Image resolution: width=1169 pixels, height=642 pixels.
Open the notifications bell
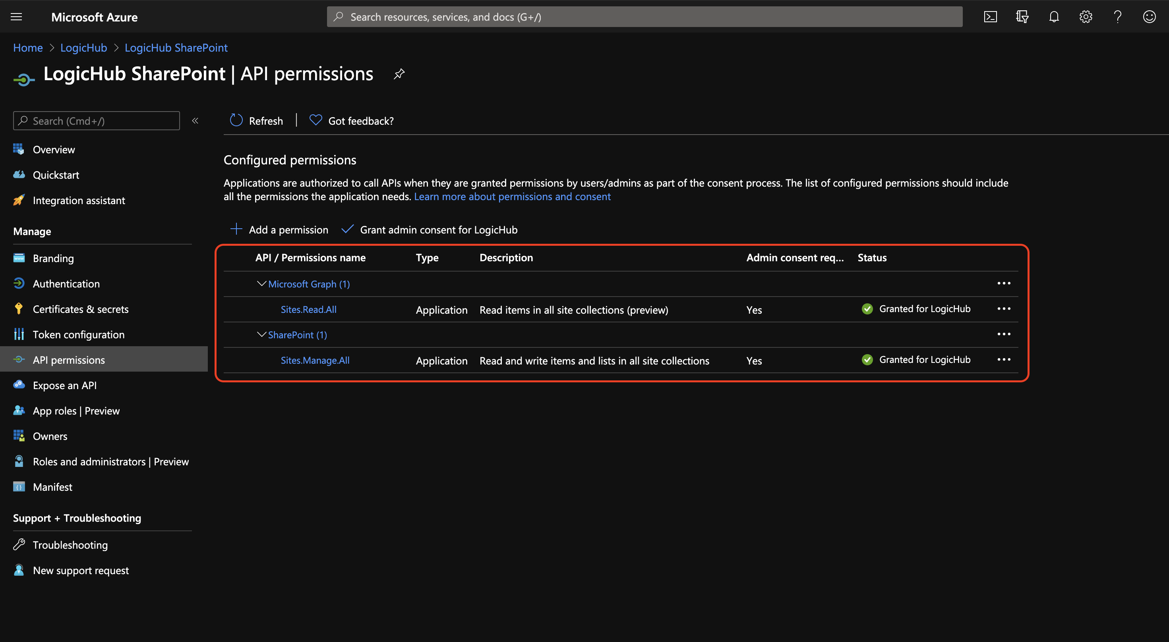(x=1054, y=17)
